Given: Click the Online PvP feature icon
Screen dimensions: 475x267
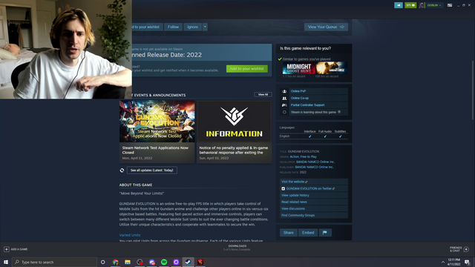Looking at the screenshot, I should pyautogui.click(x=284, y=91).
